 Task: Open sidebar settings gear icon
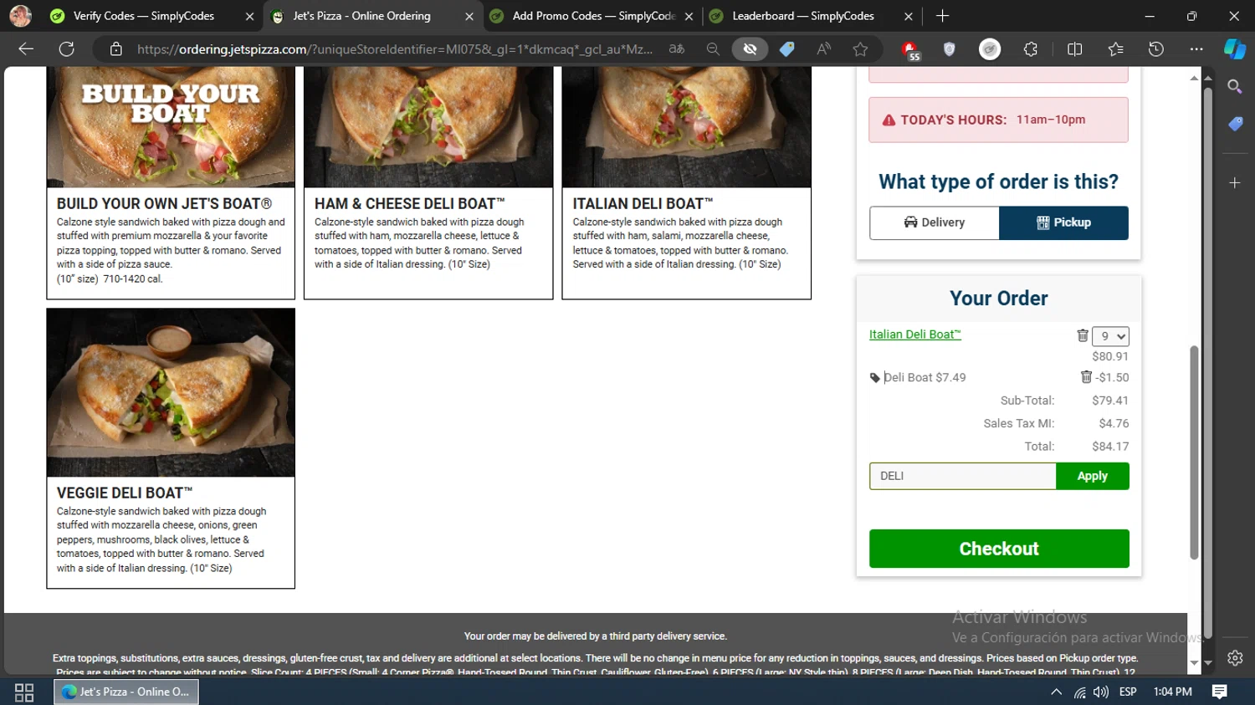(x=1235, y=658)
